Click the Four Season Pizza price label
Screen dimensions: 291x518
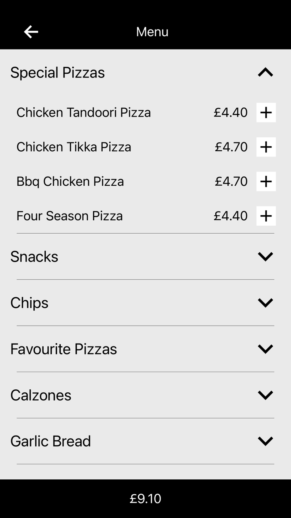(231, 216)
